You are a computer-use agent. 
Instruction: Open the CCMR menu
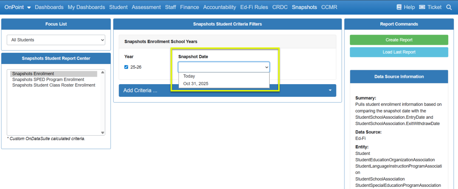(329, 7)
